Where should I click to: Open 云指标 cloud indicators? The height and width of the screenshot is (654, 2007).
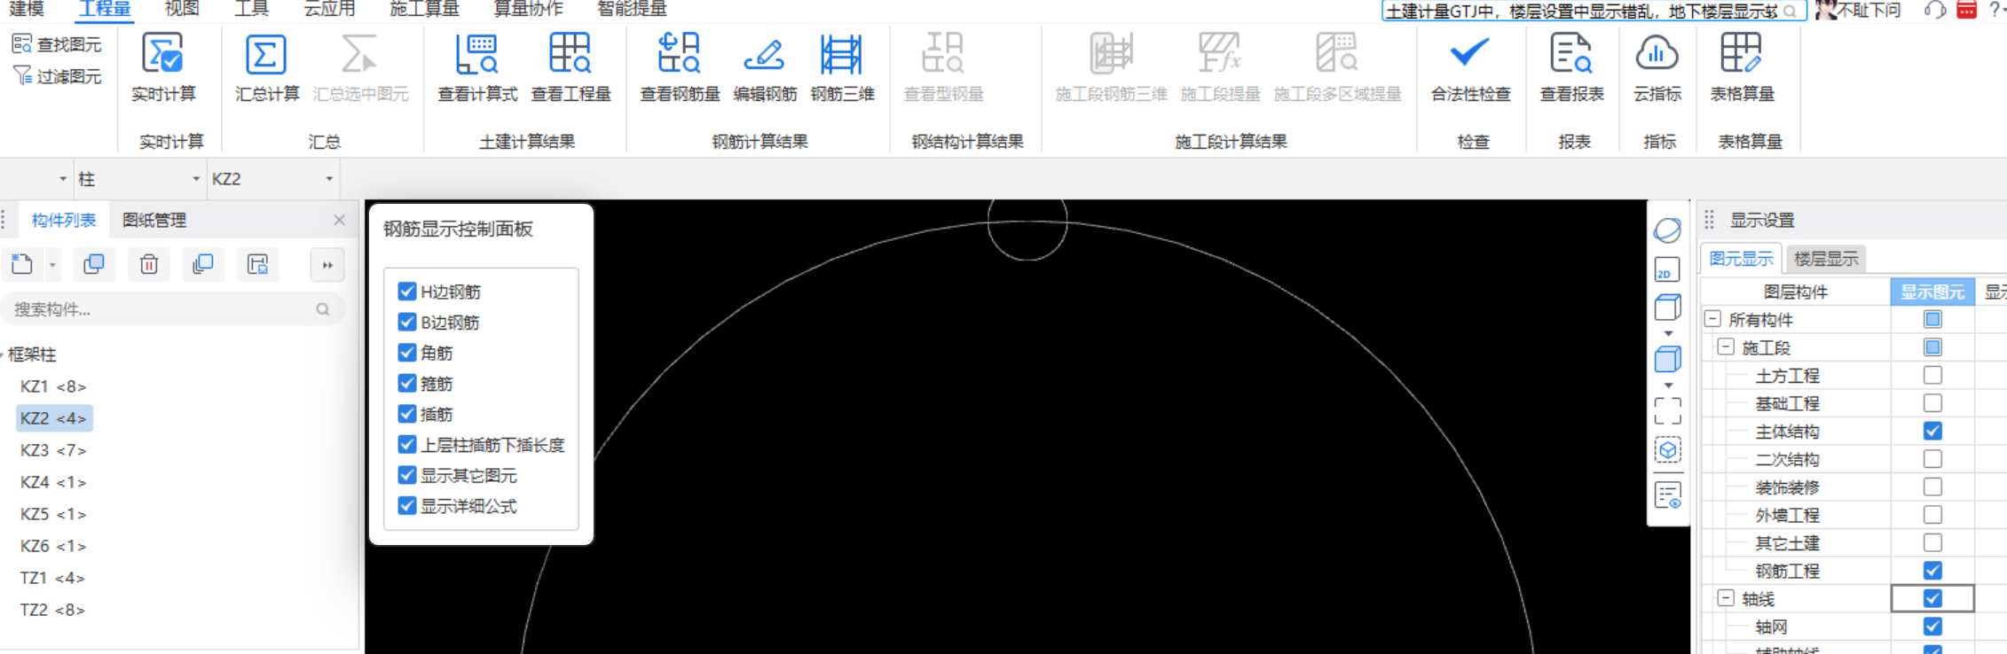(1657, 67)
